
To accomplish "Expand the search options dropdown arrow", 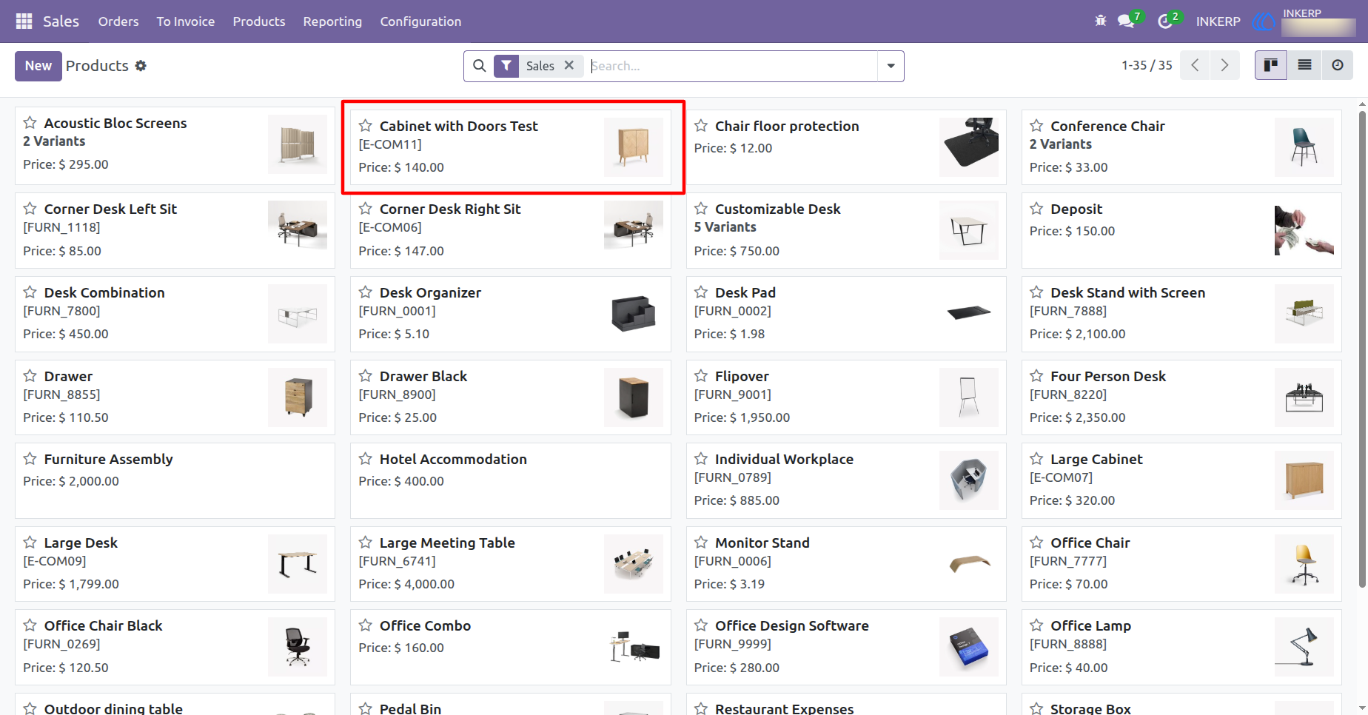I will coord(891,66).
